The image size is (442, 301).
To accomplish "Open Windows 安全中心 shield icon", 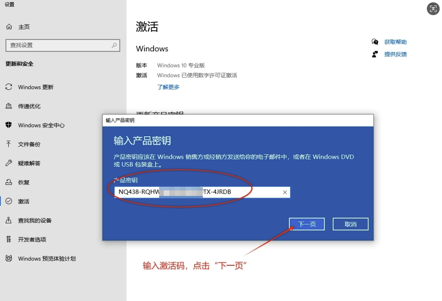I will [9, 125].
